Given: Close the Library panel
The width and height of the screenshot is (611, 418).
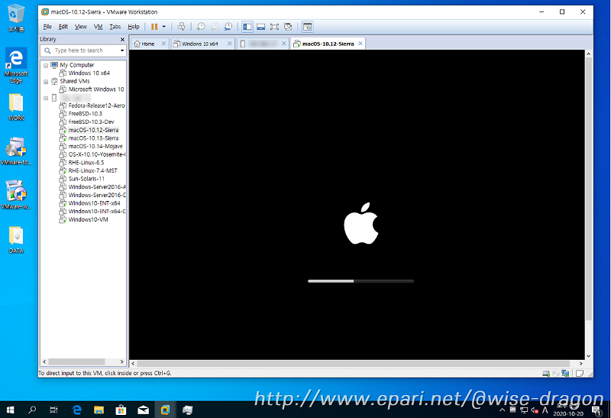Looking at the screenshot, I should click(x=122, y=40).
